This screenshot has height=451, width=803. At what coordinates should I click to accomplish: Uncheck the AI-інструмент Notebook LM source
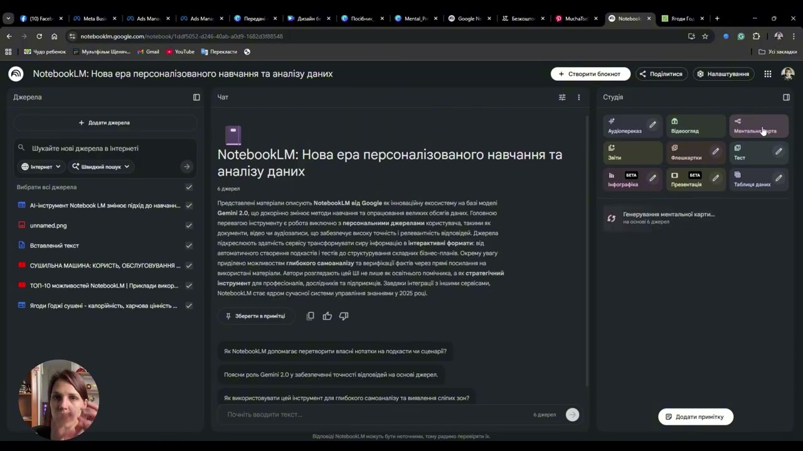[189, 205]
